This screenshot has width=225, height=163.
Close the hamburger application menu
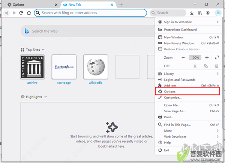tap(218, 13)
